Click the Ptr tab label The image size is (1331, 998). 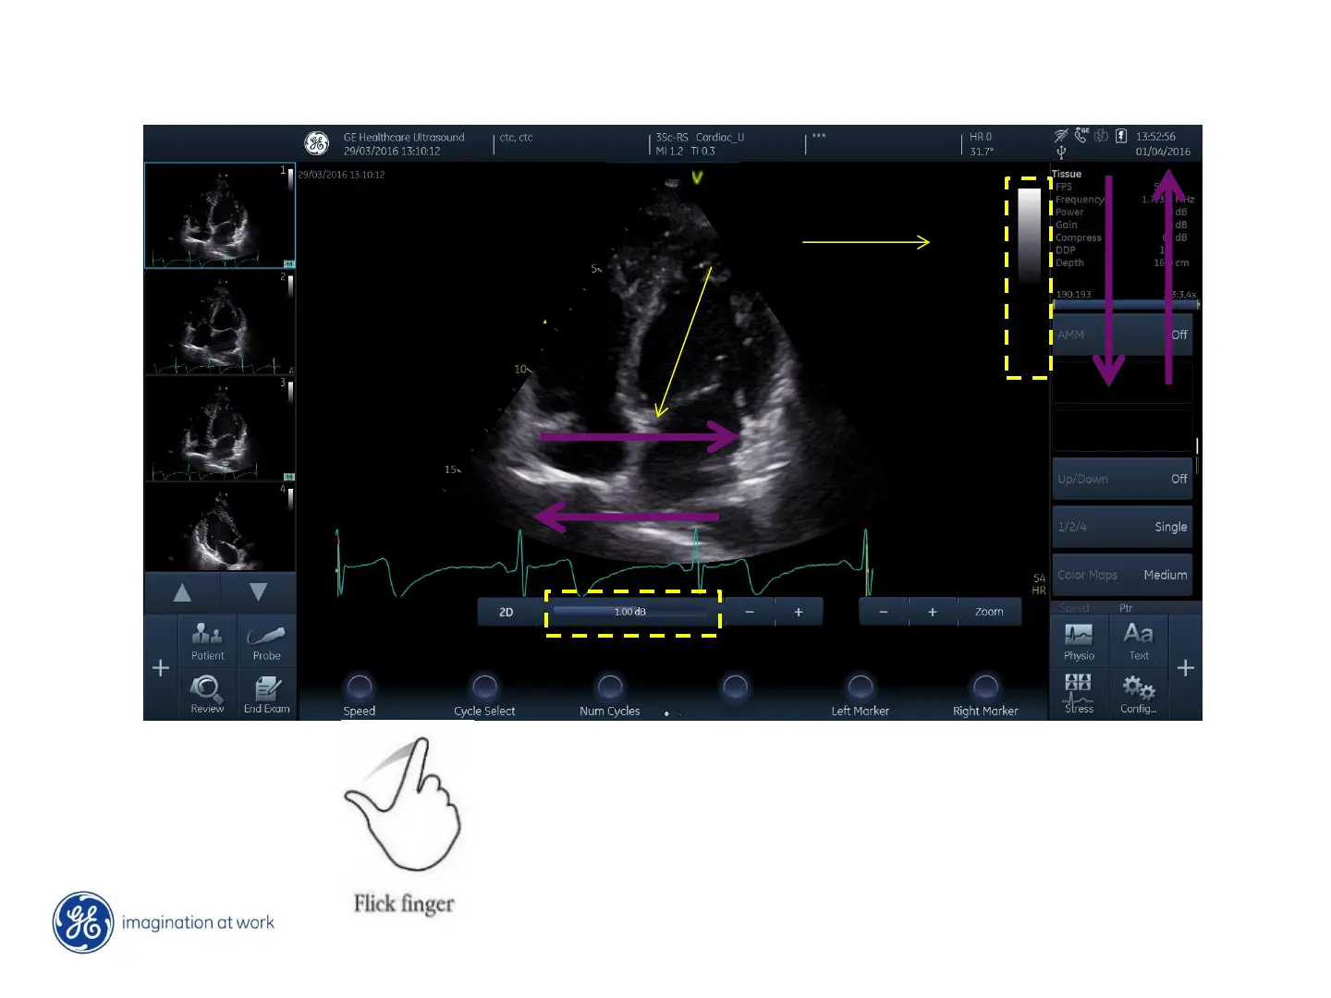[x=1126, y=608]
